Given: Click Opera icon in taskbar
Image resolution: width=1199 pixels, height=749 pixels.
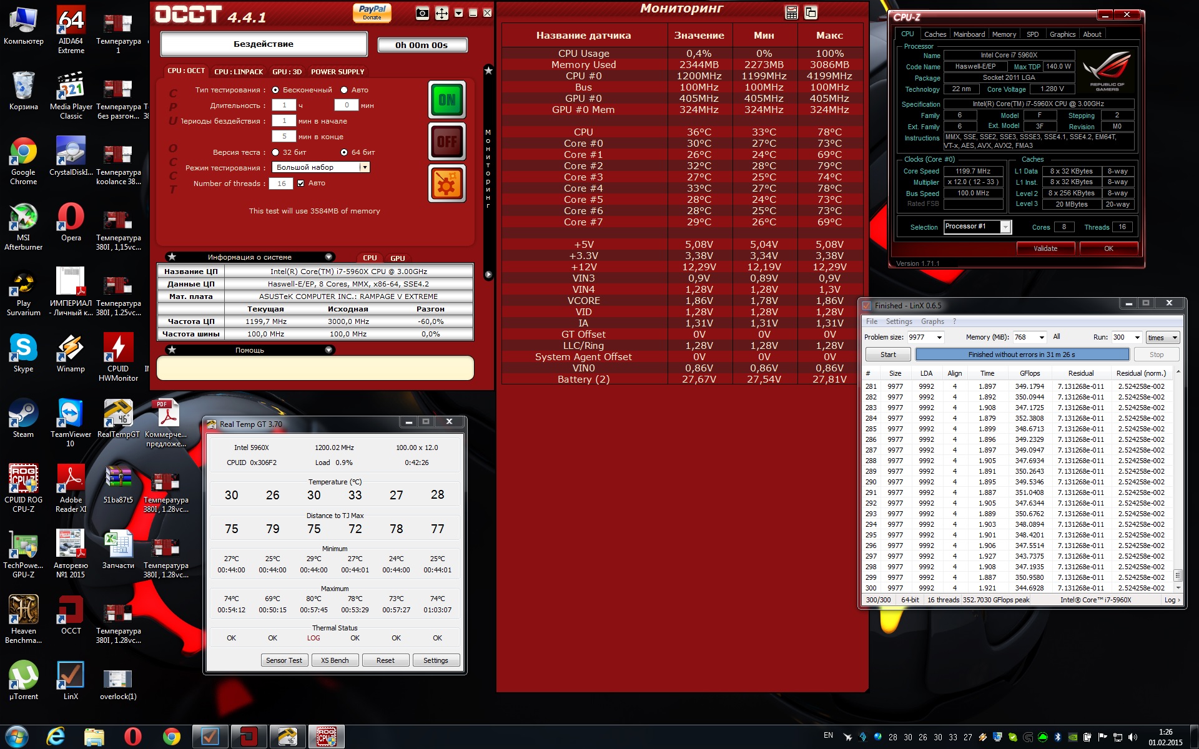Looking at the screenshot, I should 132,737.
